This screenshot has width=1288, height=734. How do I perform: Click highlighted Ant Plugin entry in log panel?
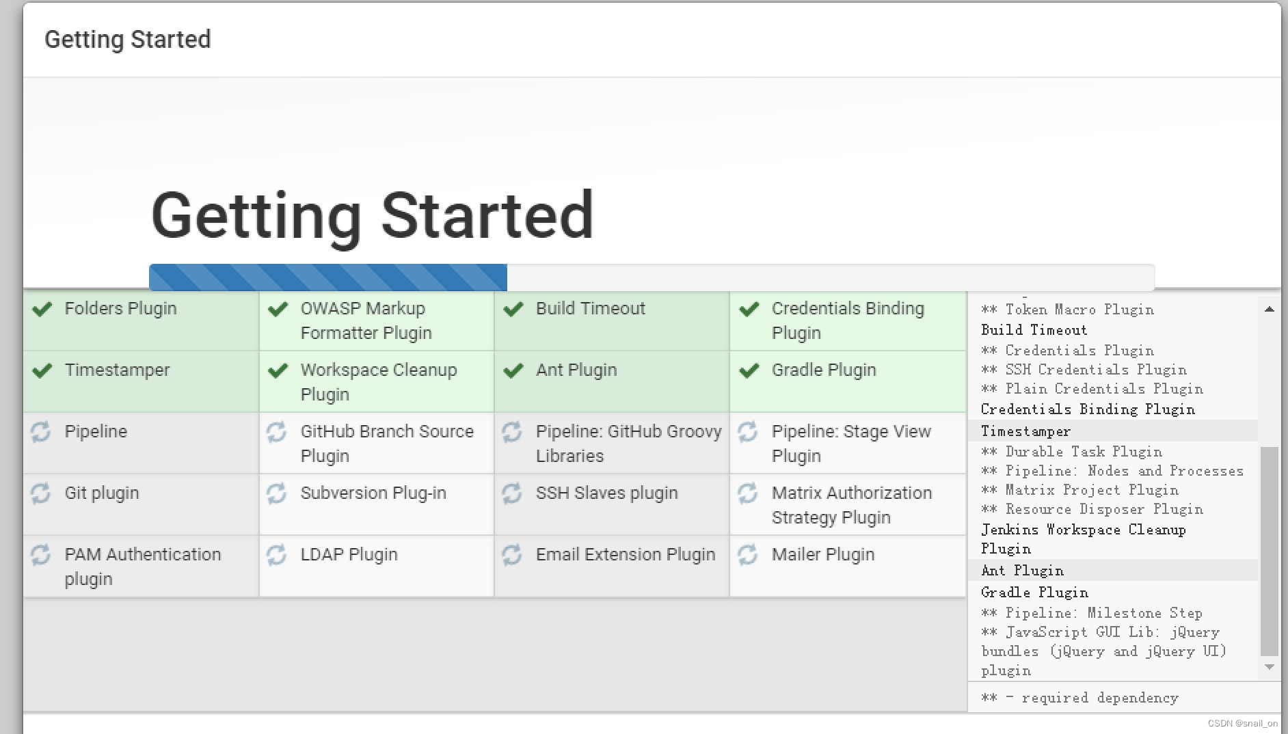[x=1113, y=571]
